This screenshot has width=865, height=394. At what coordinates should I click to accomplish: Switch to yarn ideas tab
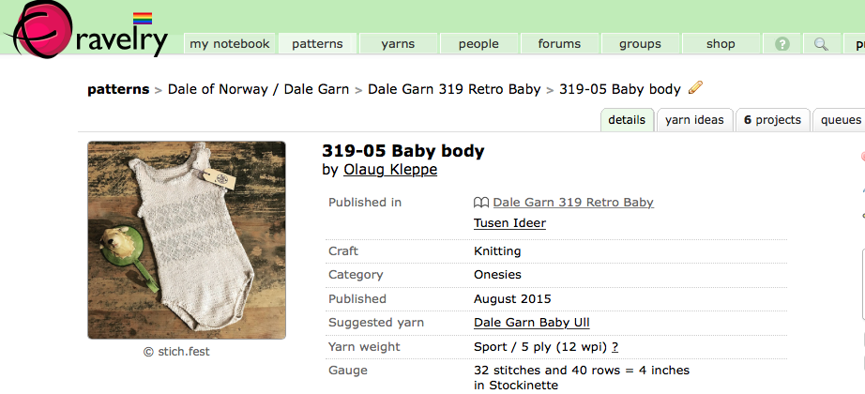694,120
